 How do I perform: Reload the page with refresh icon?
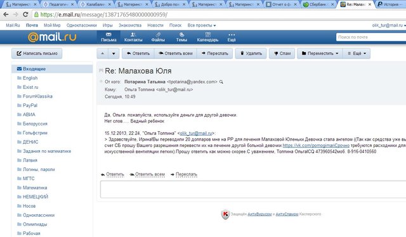click(25, 15)
